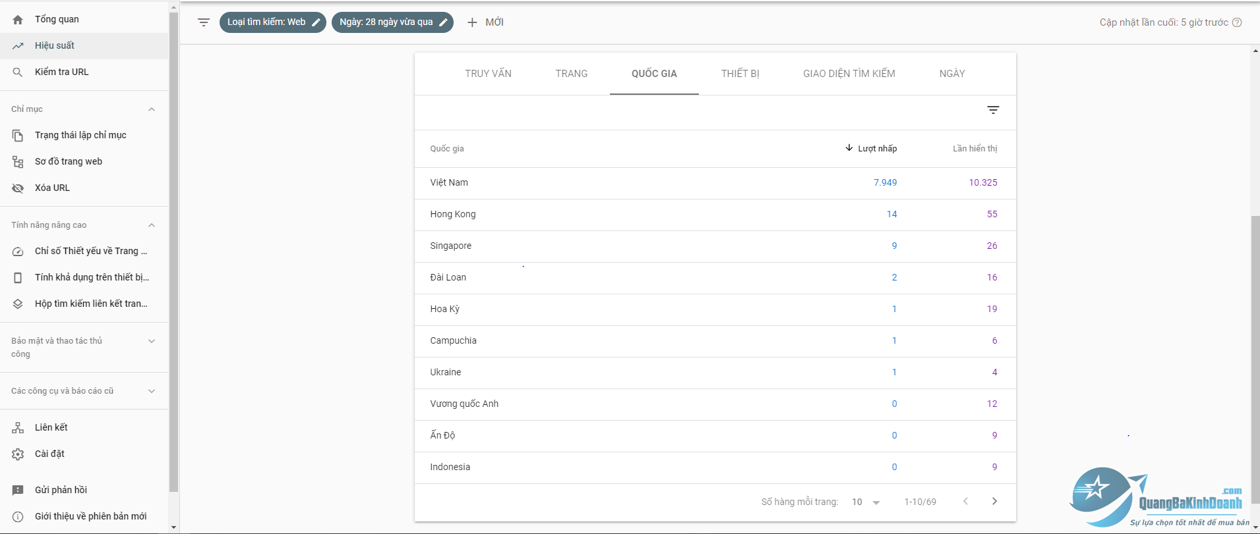
Task: Switch to THIẾT BỊ tab
Action: click(x=740, y=74)
